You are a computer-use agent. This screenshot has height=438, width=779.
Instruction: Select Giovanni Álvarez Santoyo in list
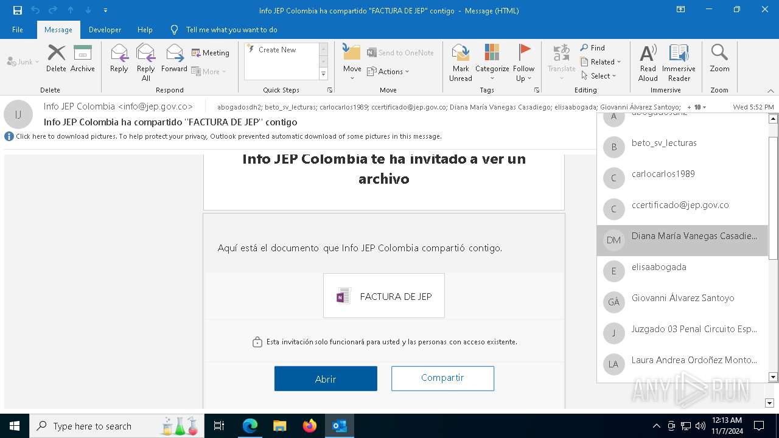(x=682, y=302)
